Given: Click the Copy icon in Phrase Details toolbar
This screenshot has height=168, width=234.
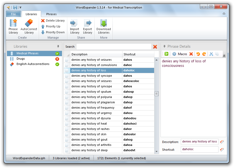Looking at the screenshot, I should 217,54.
